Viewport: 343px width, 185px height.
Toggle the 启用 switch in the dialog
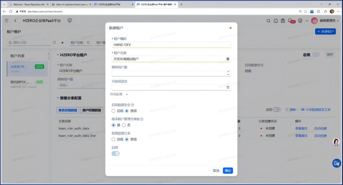tap(115, 153)
